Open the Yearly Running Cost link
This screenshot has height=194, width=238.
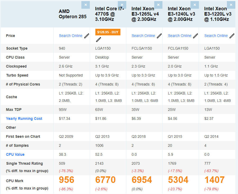24,119
